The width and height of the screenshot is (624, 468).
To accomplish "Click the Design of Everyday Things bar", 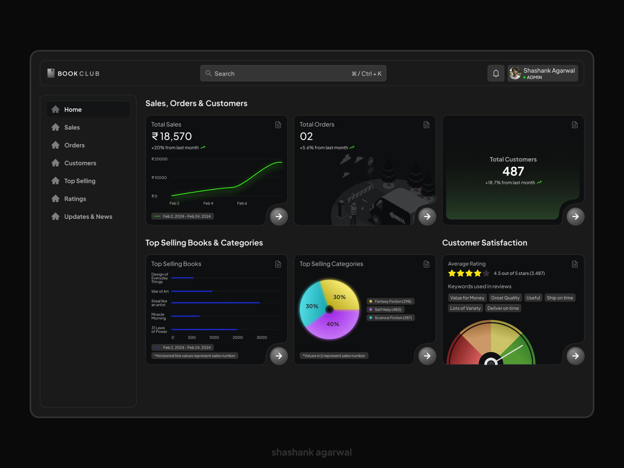I will 183,278.
